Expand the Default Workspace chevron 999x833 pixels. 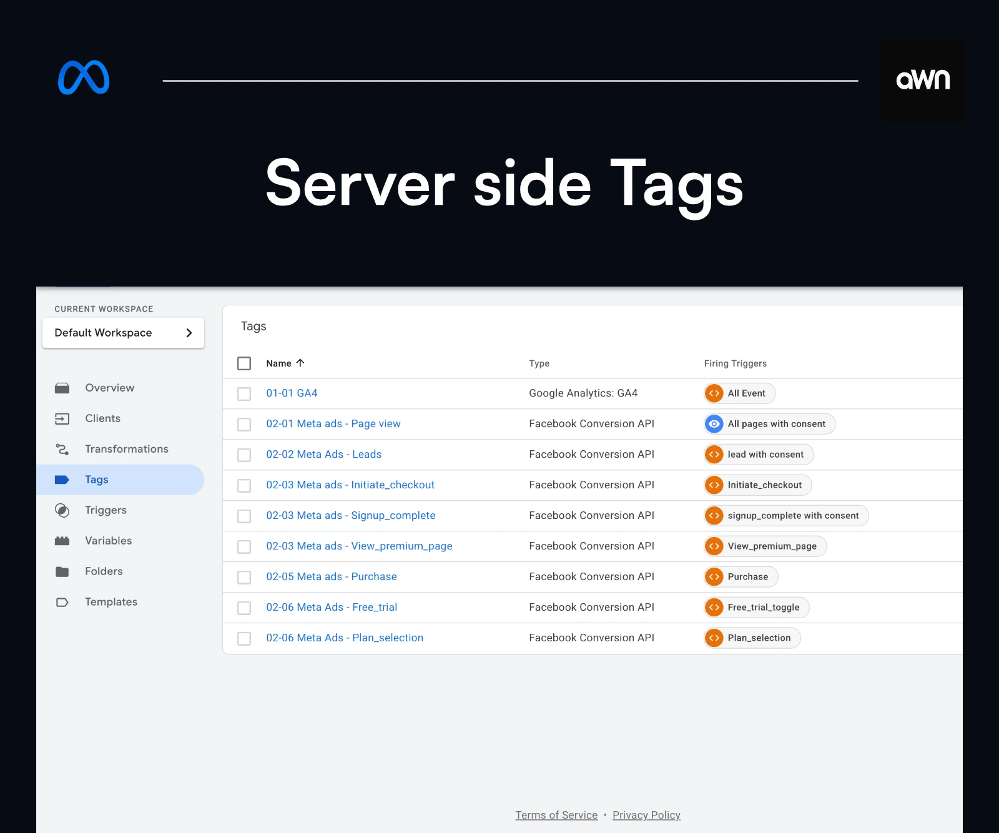(189, 333)
